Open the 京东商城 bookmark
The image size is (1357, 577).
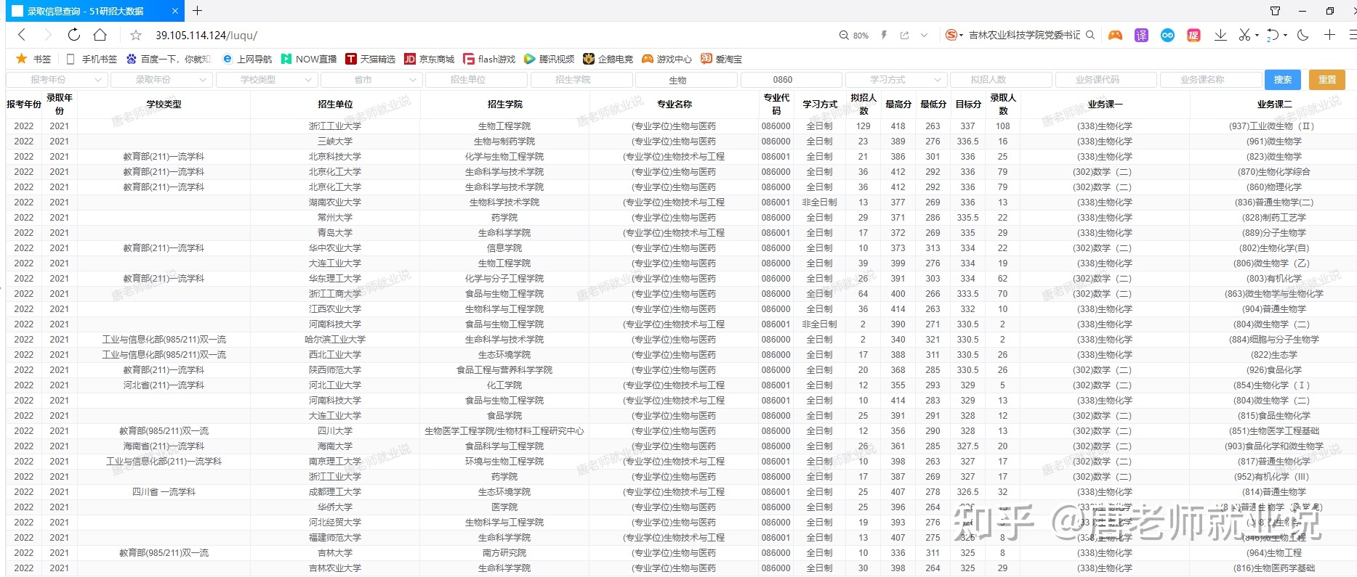(430, 59)
